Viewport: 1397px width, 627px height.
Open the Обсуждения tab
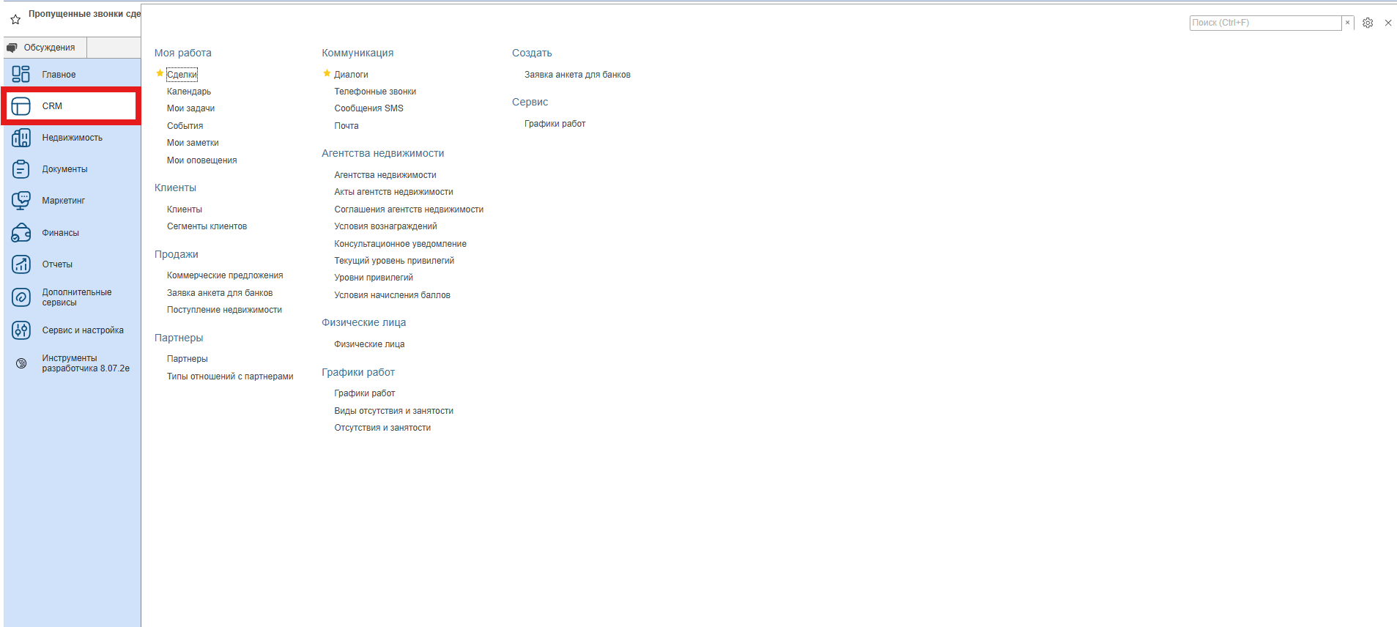pos(45,48)
